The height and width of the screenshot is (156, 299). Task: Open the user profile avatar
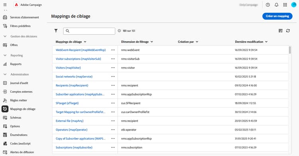click(294, 5)
